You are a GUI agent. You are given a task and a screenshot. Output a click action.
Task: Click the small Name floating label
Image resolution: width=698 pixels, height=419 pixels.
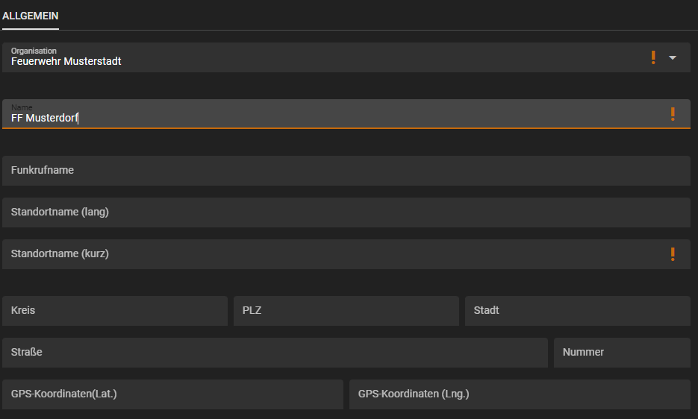coord(22,107)
